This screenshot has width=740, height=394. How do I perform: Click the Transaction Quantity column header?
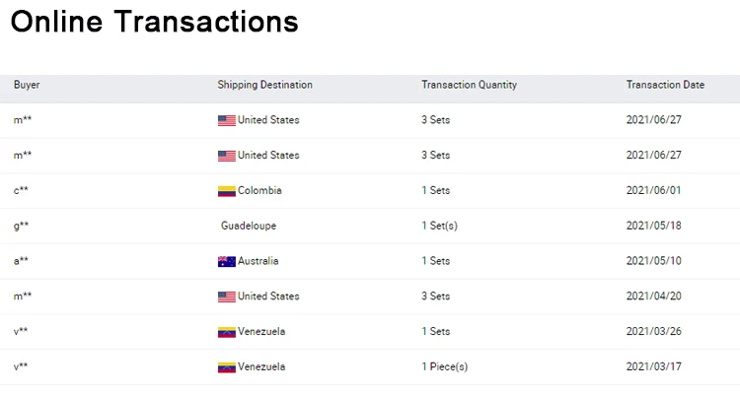pos(469,85)
